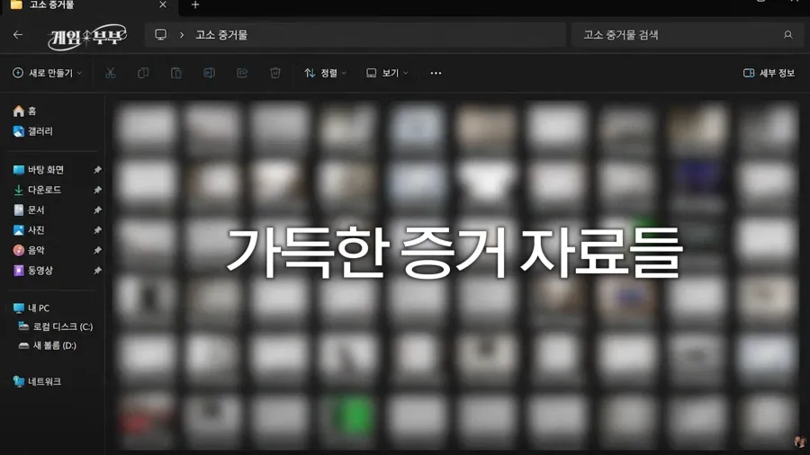The height and width of the screenshot is (455, 810).
Task: Click the Share icon in toolbar
Action: click(242, 73)
